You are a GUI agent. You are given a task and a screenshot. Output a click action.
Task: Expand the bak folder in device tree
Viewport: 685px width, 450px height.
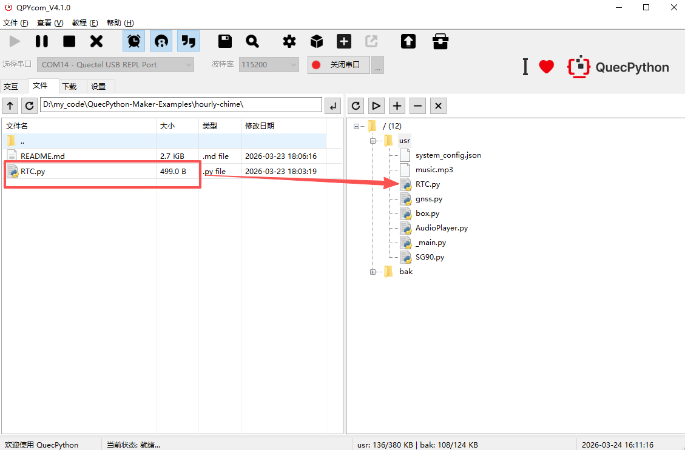(373, 272)
